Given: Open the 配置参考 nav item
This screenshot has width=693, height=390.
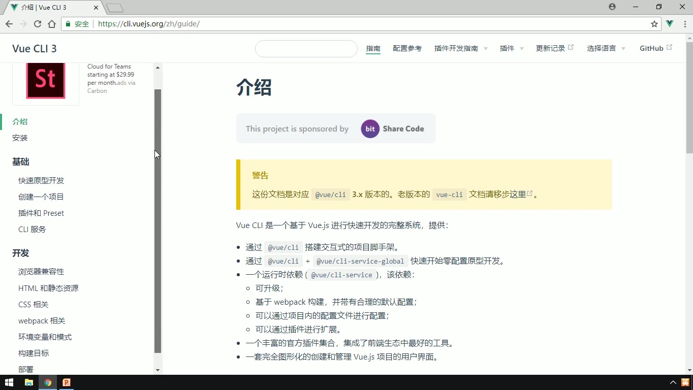Looking at the screenshot, I should click(407, 48).
